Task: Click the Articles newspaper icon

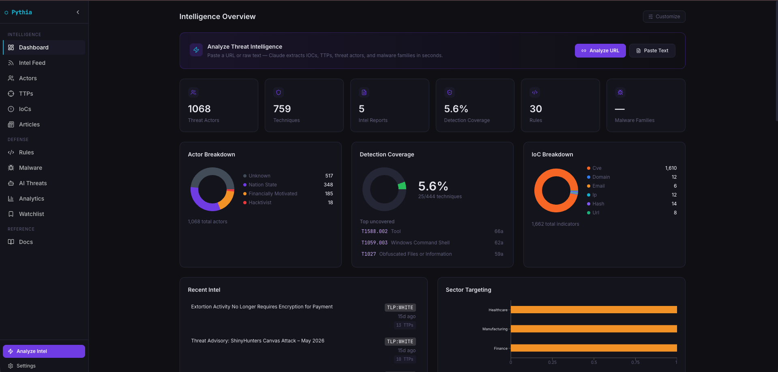Action: pyautogui.click(x=11, y=124)
